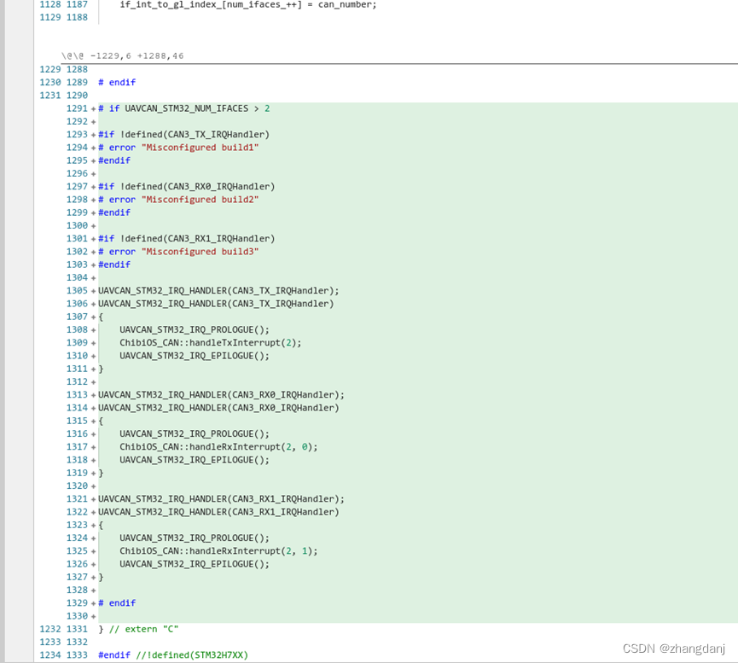Click line 1305 CAN3_TX_IRQHandler declaration with semicolon
738x663 pixels.
(x=218, y=290)
